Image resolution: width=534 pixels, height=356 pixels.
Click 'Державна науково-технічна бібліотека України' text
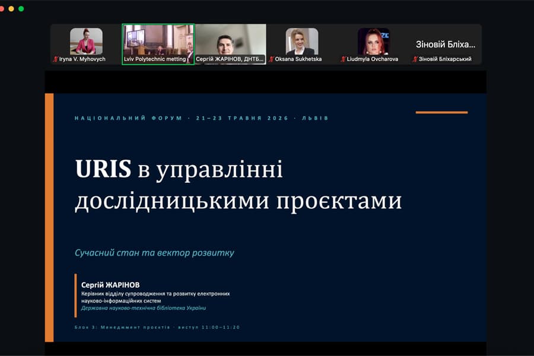pos(144,308)
